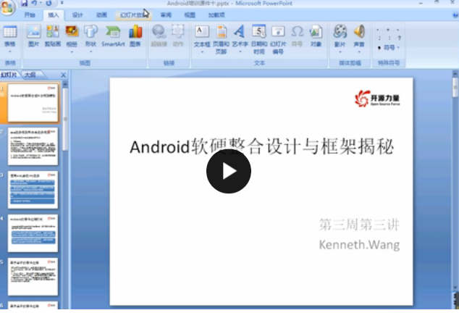Redo the last action
459x326 pixels.
(49, 3)
